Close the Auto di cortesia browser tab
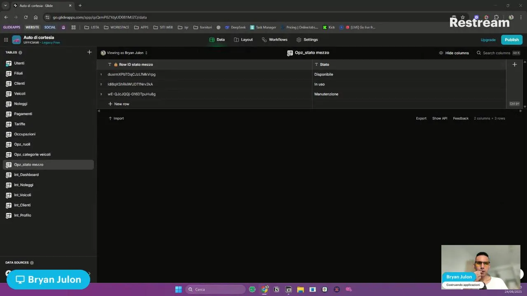 pos(70,6)
